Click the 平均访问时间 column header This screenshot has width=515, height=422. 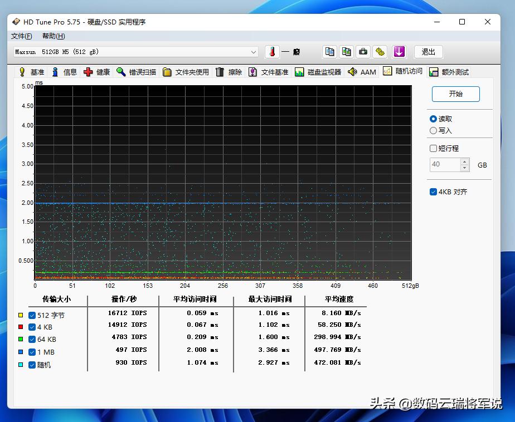195,300
